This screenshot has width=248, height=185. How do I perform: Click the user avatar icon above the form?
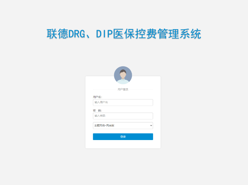[x=123, y=75]
